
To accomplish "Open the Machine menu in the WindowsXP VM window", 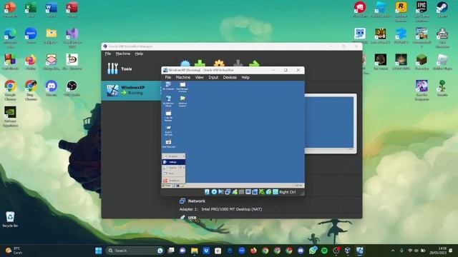I will coord(183,78).
